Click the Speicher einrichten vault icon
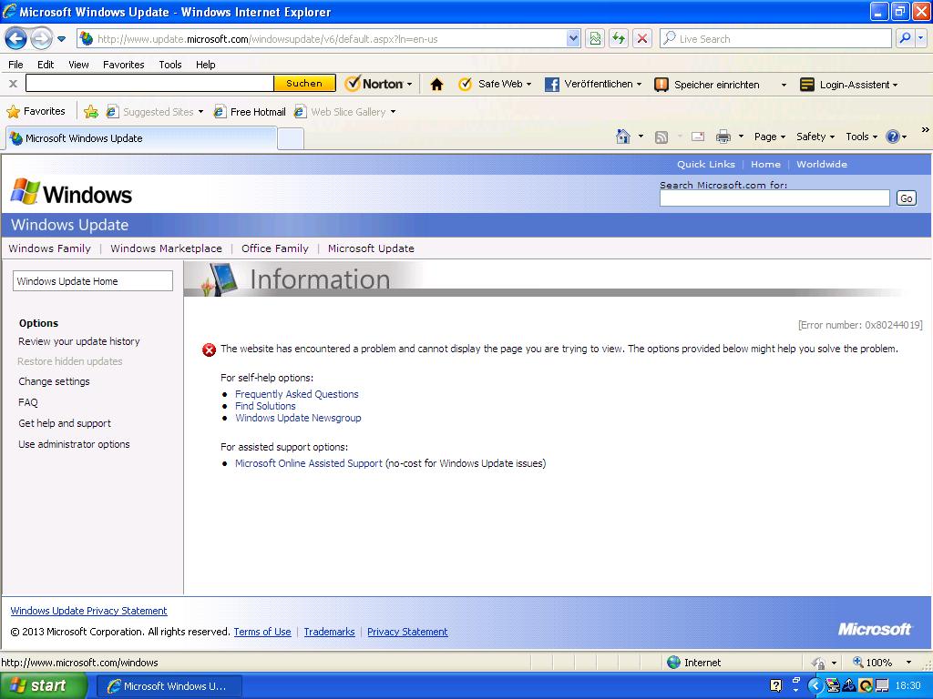Viewport: 933px width, 699px height. pos(661,85)
